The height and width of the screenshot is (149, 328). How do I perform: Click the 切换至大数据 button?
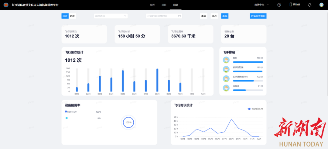pos(258,16)
